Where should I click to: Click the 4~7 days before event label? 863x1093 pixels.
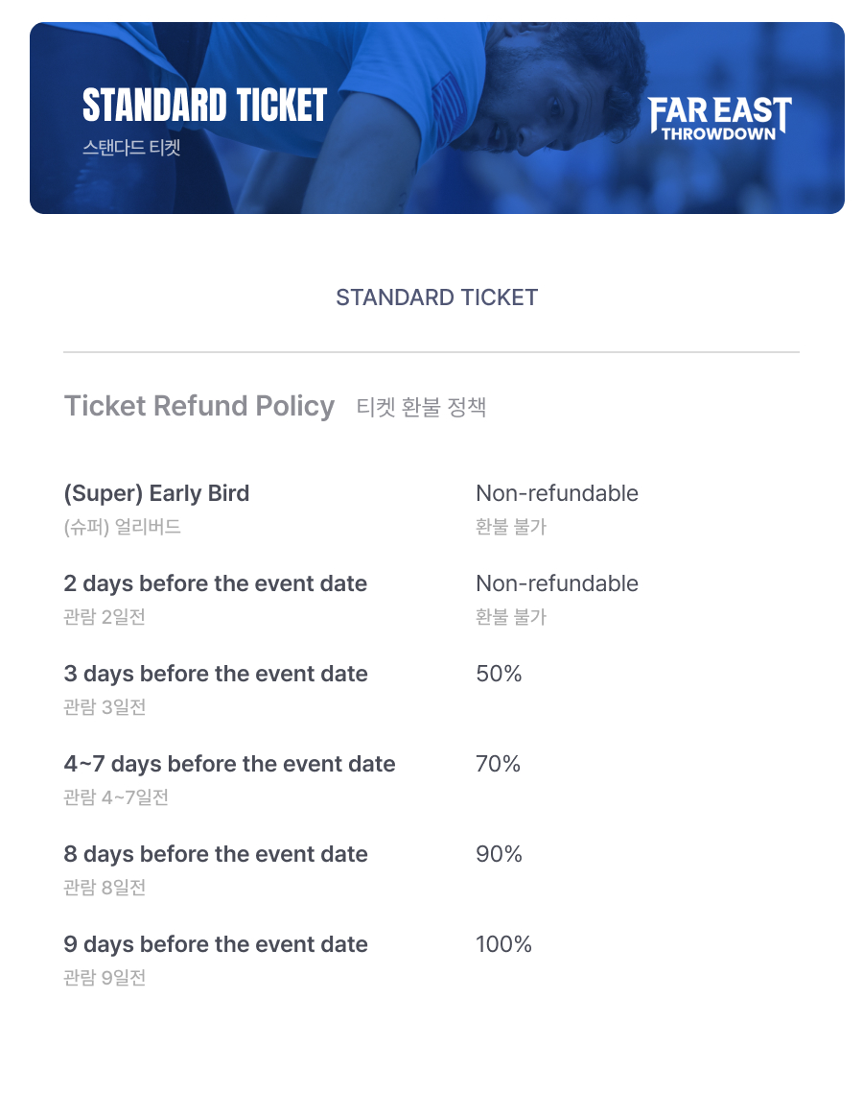[x=229, y=764]
